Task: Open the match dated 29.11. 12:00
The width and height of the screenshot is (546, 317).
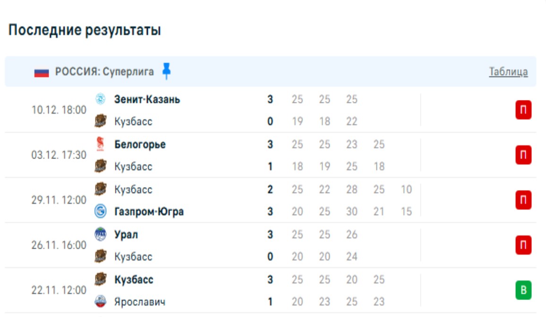Action: point(59,200)
